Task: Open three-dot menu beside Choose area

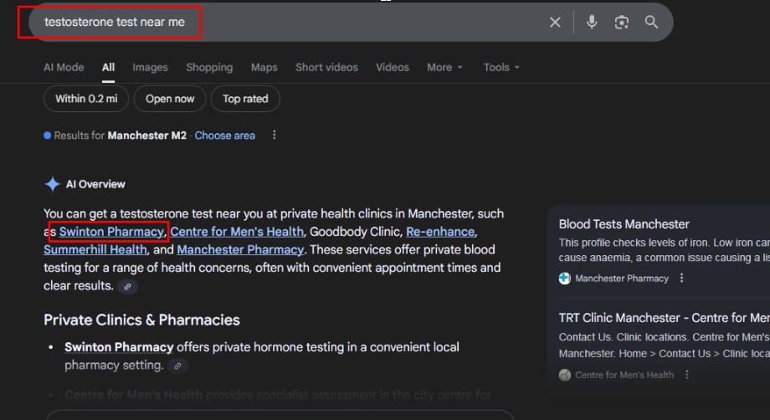Action: point(274,136)
